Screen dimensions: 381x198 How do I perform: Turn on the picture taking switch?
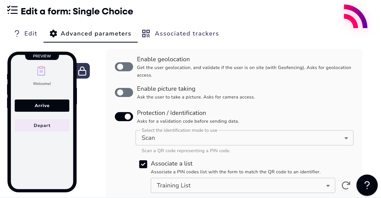124,92
